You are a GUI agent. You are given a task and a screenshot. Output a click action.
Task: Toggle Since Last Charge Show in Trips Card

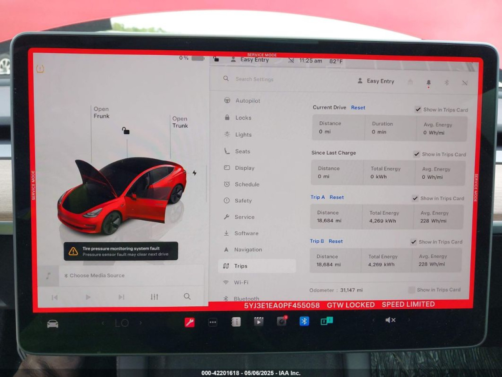click(417, 154)
